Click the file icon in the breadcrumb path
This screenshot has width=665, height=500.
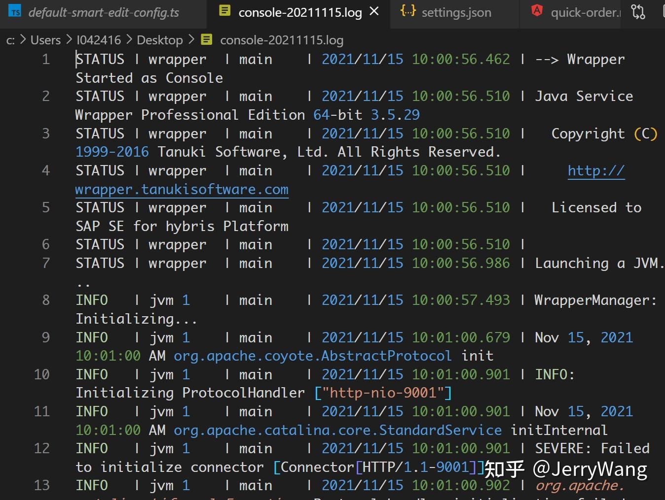click(207, 40)
